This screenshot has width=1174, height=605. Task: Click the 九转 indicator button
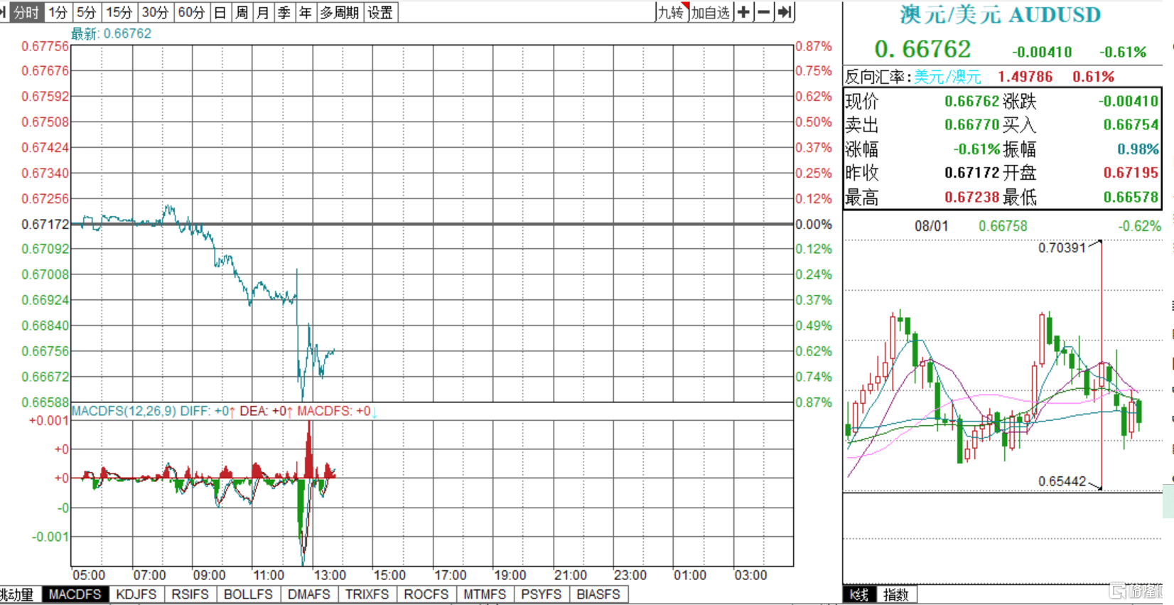tap(672, 12)
